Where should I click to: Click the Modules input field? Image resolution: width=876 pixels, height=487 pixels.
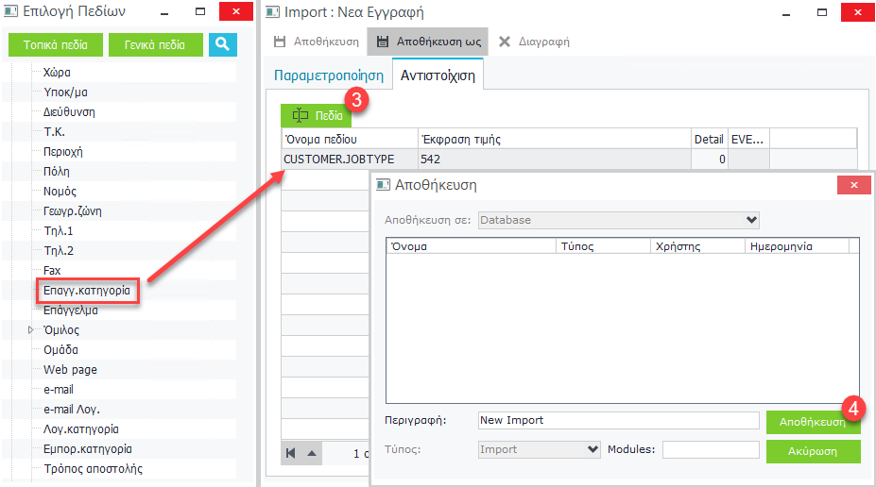point(710,449)
